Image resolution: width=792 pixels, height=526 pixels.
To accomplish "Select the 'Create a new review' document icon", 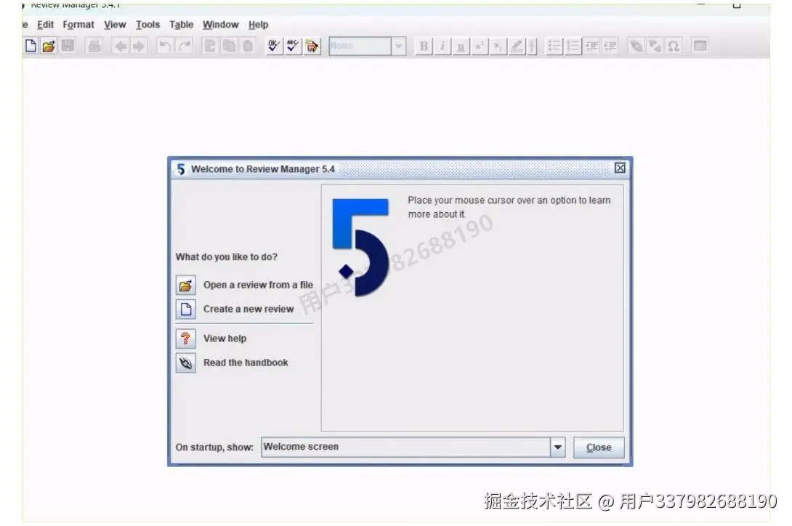I will tap(185, 309).
